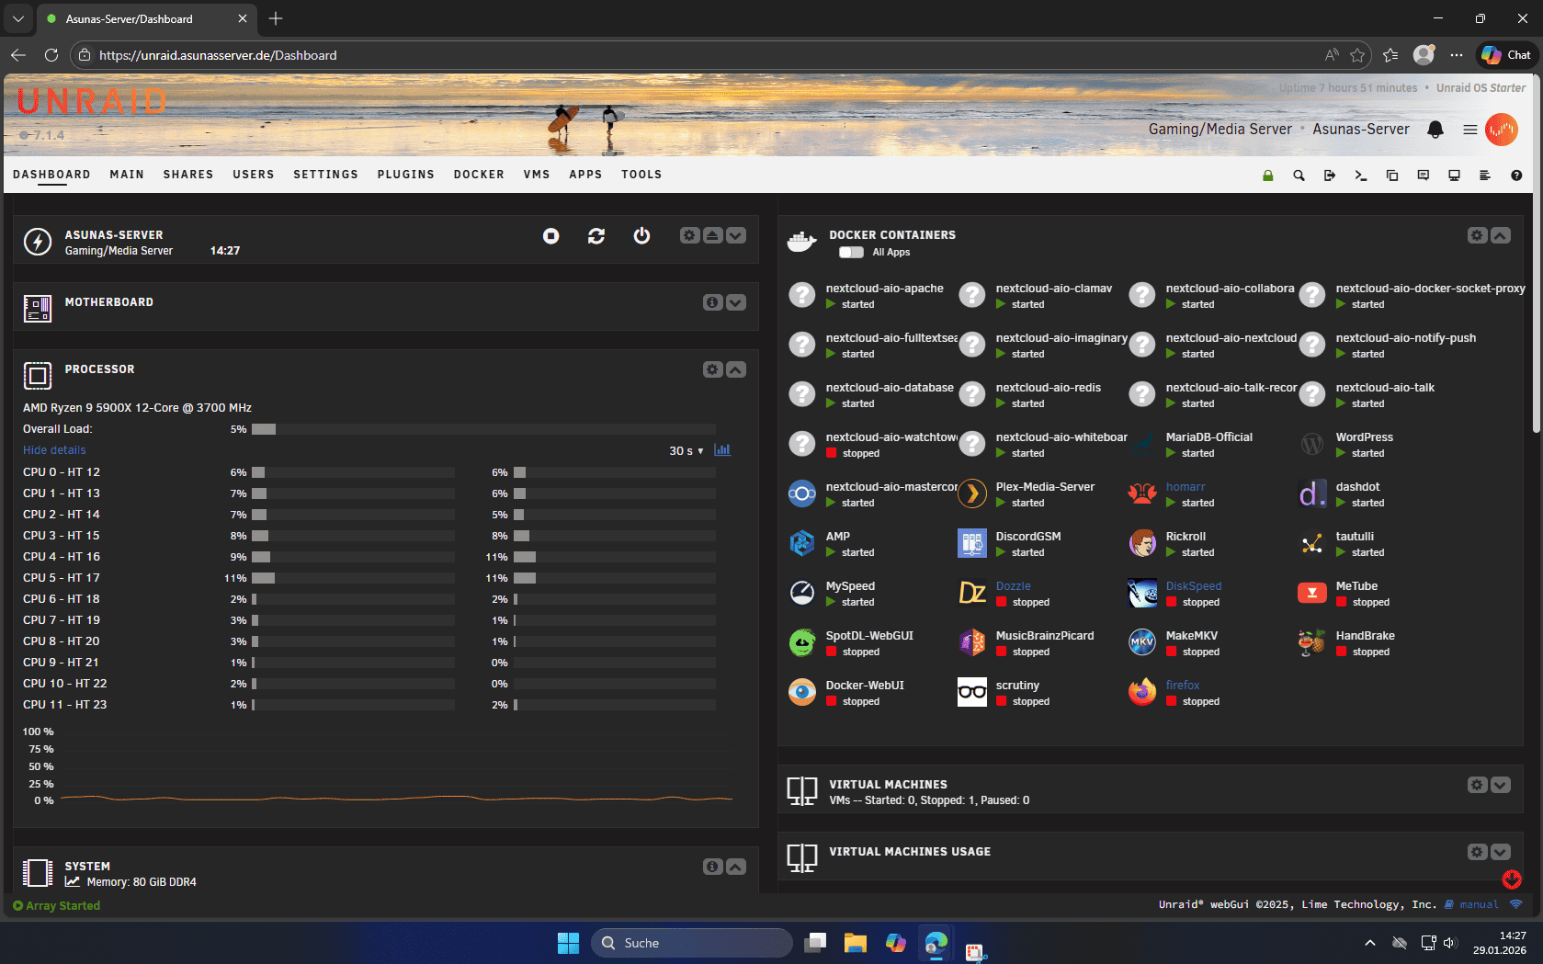
Task: Click the power shutdown icon
Action: [641, 236]
